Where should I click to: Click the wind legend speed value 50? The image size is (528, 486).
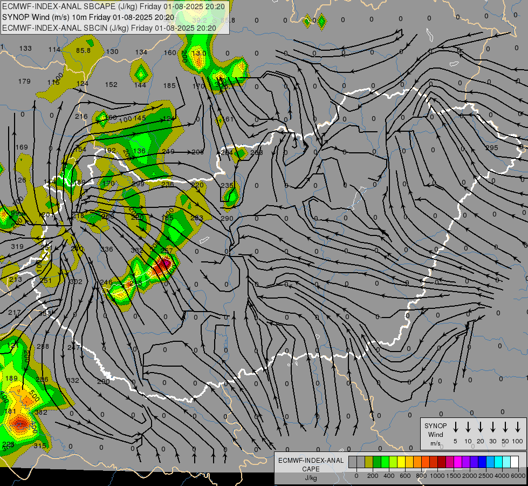(505, 441)
